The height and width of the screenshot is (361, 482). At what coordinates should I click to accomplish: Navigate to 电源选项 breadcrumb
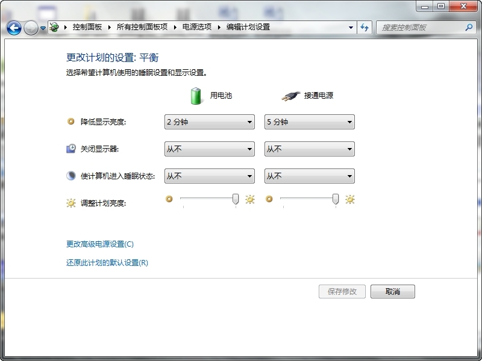click(x=197, y=27)
